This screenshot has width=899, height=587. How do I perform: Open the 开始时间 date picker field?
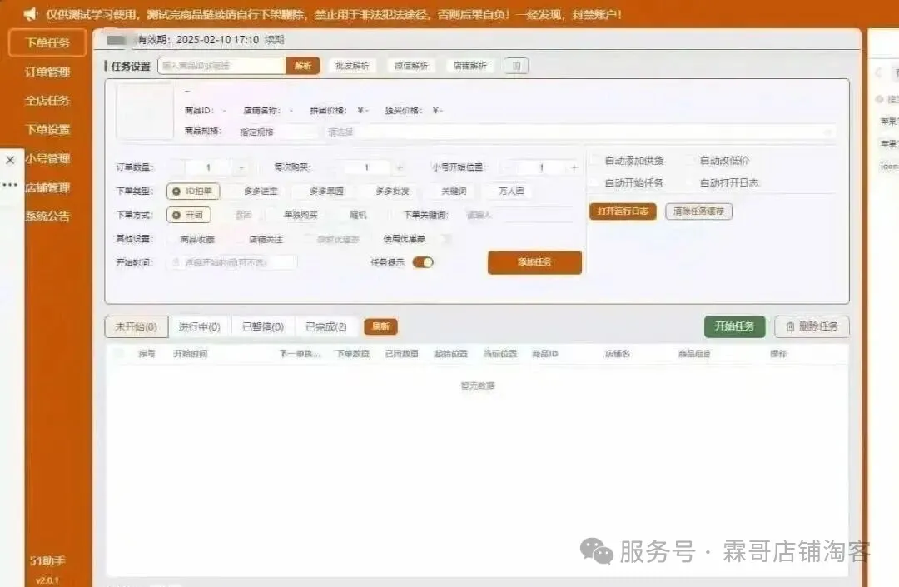[234, 262]
